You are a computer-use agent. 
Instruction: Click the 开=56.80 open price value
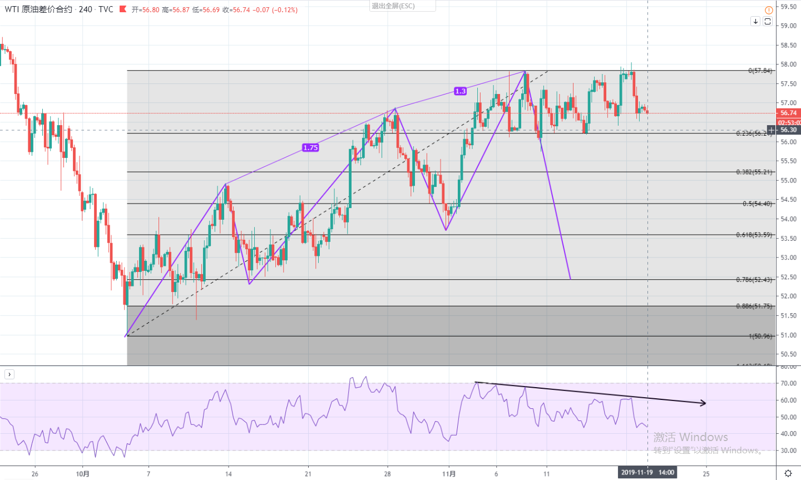(x=145, y=10)
